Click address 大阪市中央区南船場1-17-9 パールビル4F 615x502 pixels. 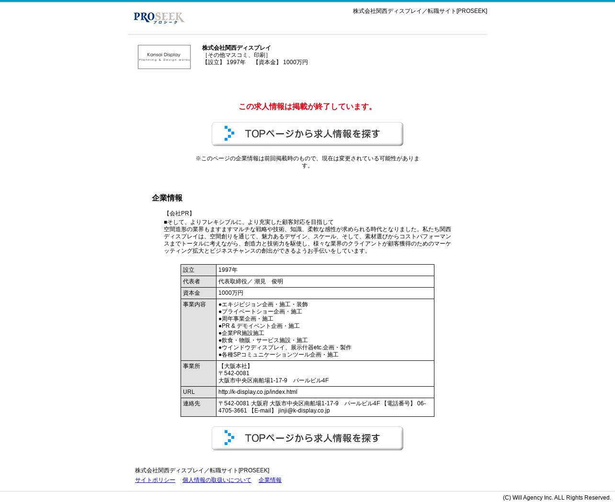pyautogui.click(x=273, y=380)
